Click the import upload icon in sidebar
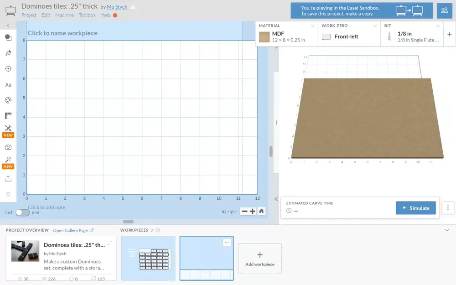The image size is (456, 285). pos(8,179)
